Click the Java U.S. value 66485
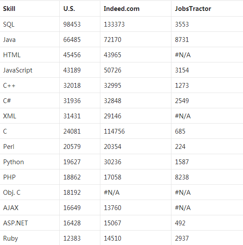 coord(72,40)
